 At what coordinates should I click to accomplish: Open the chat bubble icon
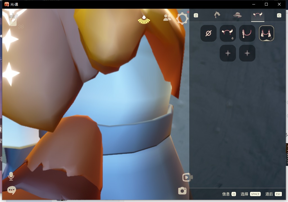[x=12, y=190]
